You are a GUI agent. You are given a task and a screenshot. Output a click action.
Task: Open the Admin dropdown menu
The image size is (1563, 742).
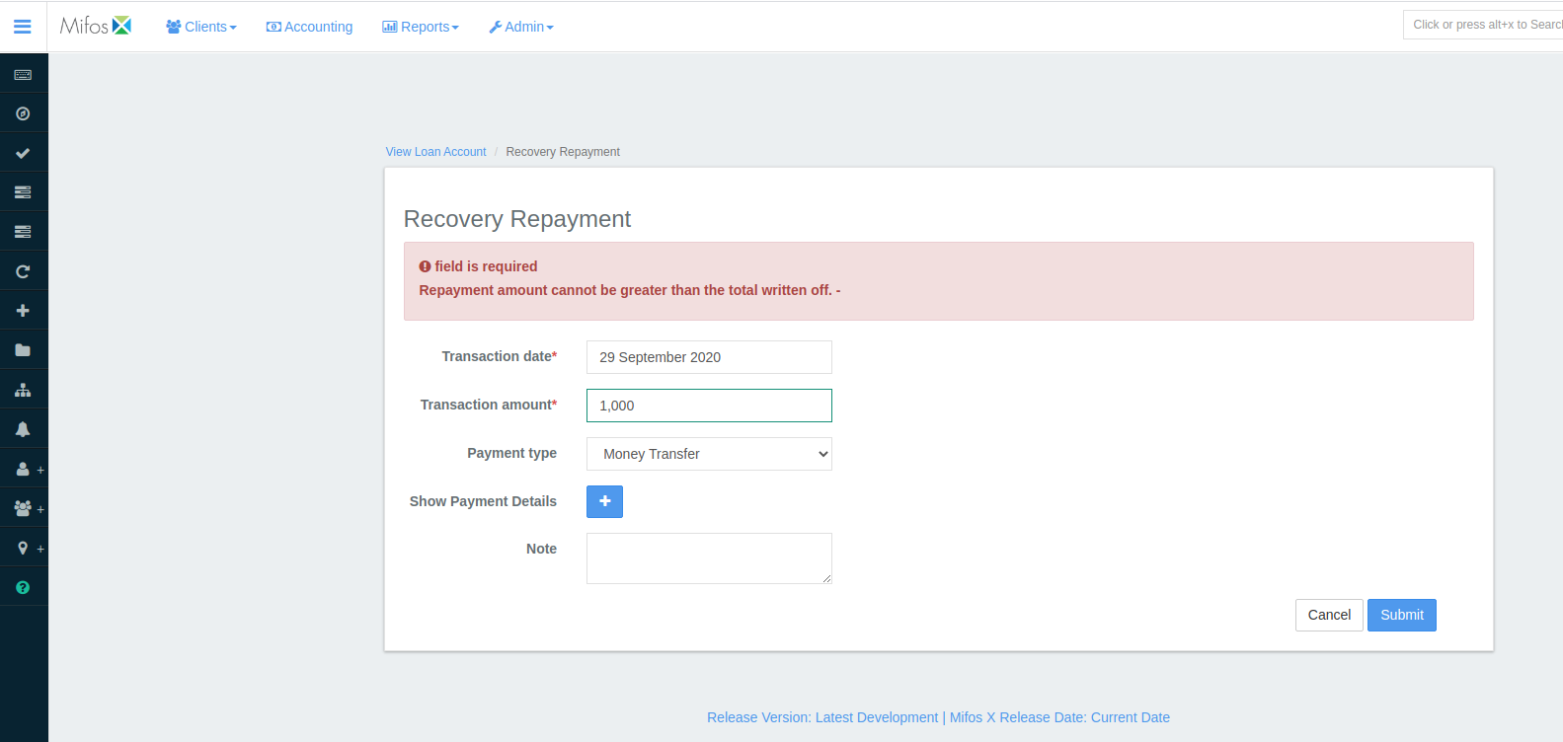tap(521, 27)
